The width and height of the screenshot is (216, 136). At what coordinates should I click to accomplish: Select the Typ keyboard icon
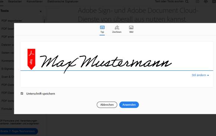pos(102,28)
